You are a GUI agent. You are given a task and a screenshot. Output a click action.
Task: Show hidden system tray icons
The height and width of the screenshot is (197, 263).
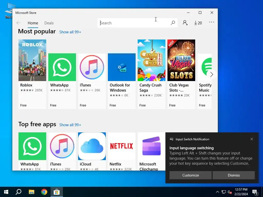pyautogui.click(x=217, y=192)
